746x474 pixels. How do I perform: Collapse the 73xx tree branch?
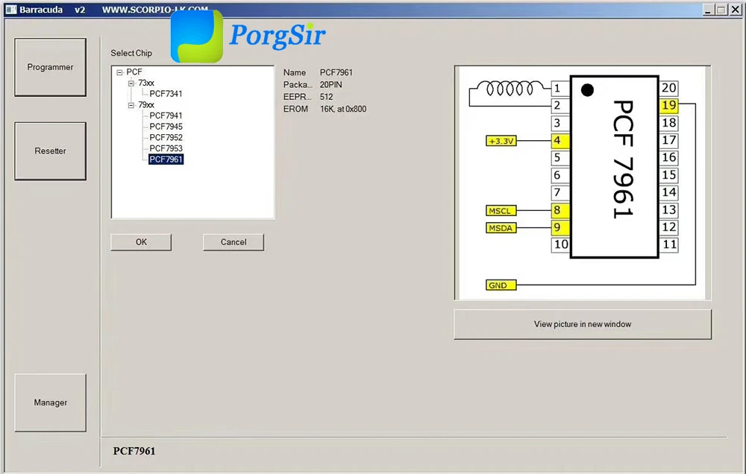[x=131, y=83]
